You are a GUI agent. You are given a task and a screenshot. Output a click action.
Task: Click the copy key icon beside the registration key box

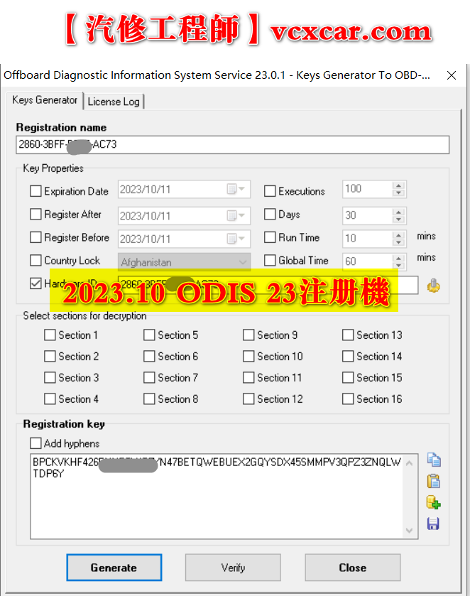click(434, 460)
